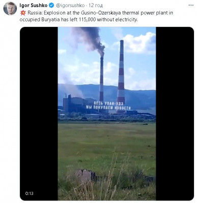The width and height of the screenshot is (197, 203).
Task: Click the blue verified badge icon
Action: coord(51,6)
